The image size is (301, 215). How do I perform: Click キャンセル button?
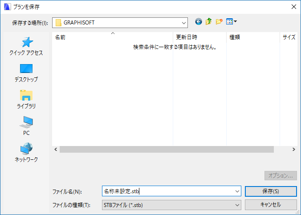coord(271,205)
